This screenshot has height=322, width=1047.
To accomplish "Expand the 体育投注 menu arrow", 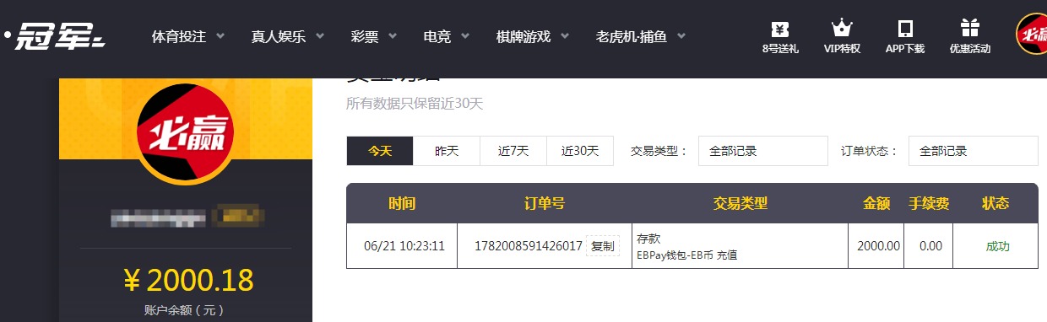I will pos(220,36).
